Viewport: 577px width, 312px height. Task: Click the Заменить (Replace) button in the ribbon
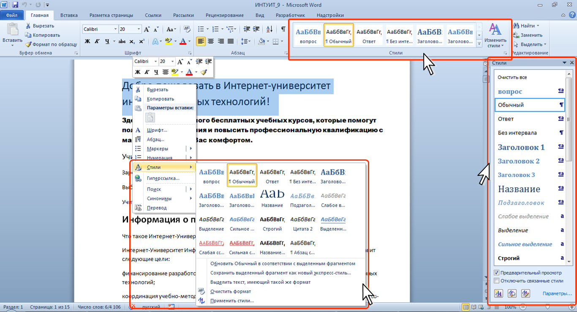tap(528, 35)
